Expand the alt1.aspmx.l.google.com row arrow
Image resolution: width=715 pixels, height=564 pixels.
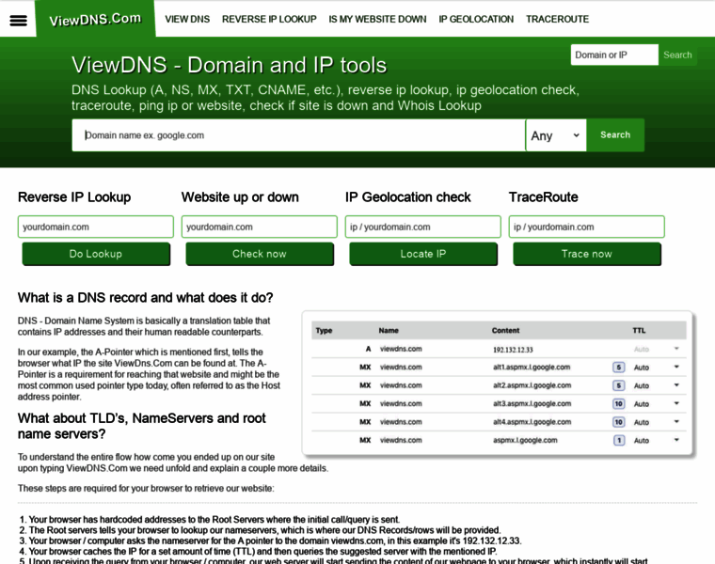(676, 367)
